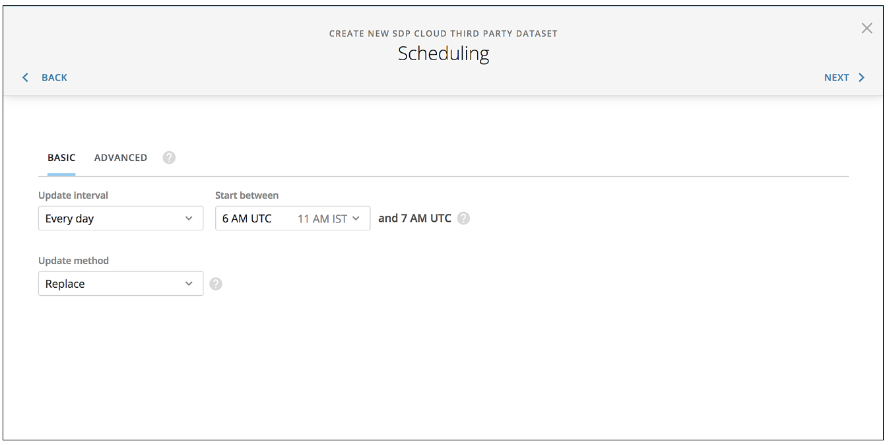Viewport: 889px width, 445px height.
Task: Click the arrow in the Replace field
Action: tap(189, 284)
